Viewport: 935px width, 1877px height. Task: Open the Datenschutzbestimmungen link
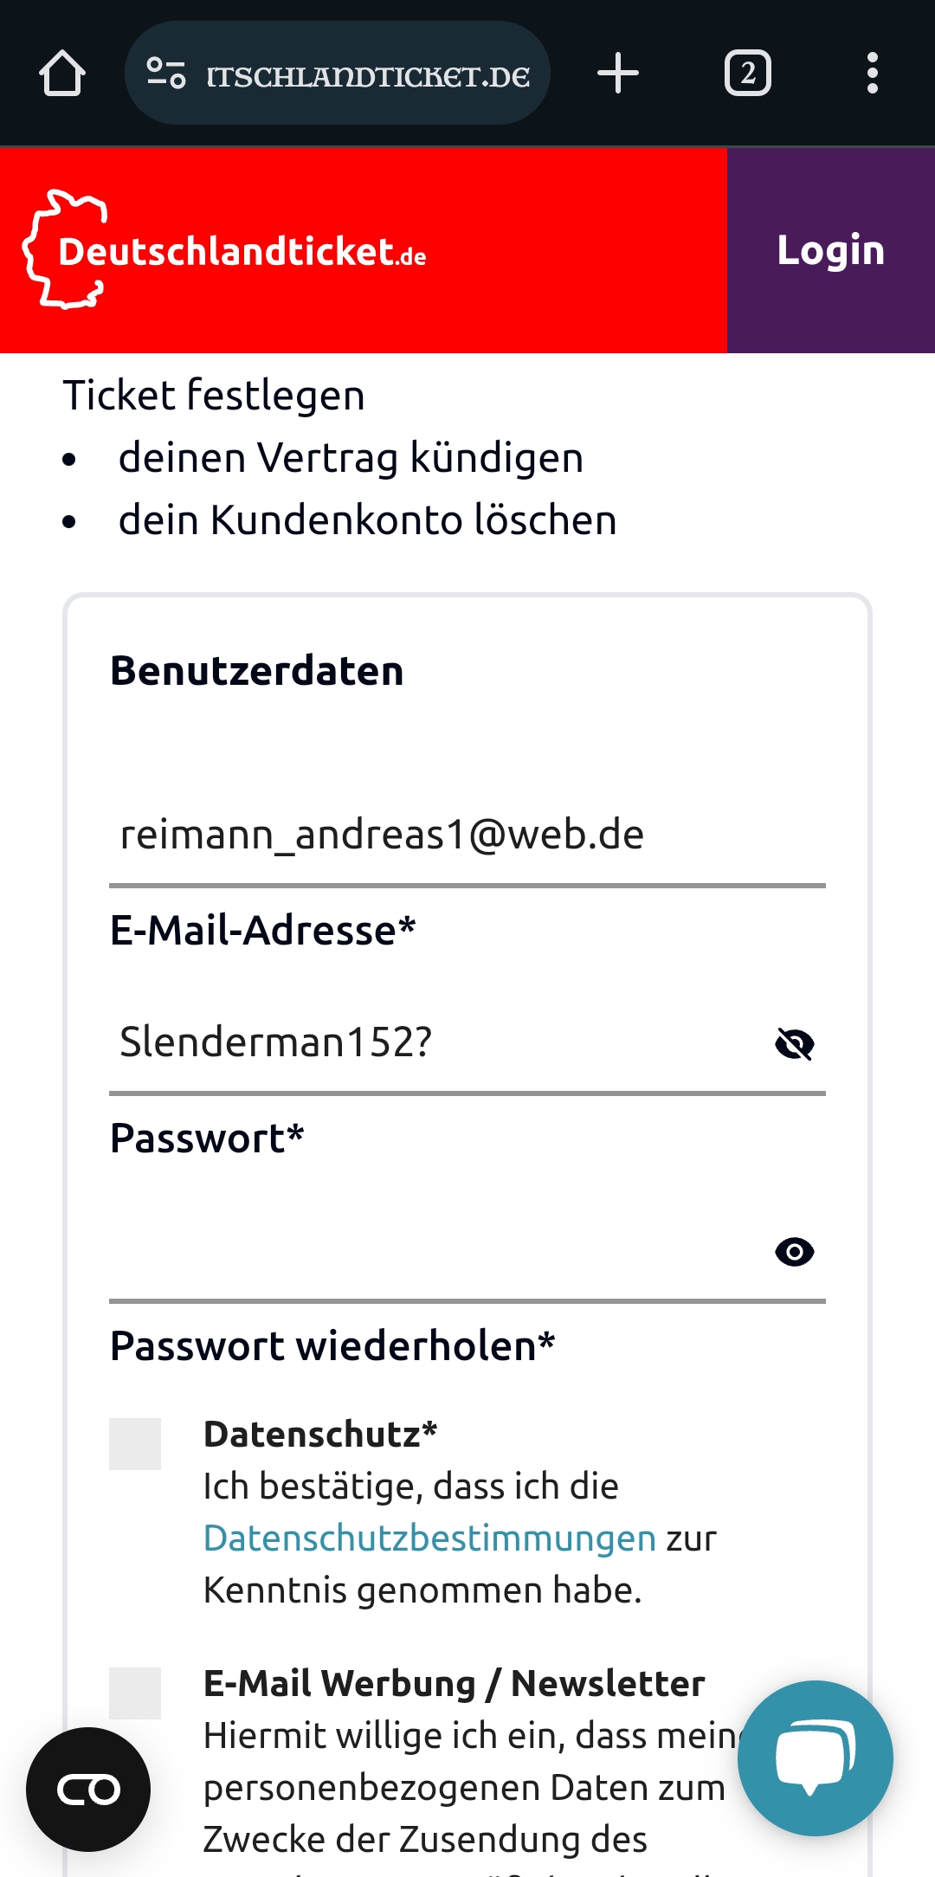(x=429, y=1538)
